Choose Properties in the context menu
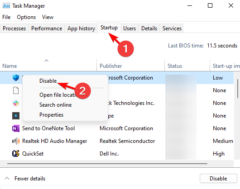Image resolution: width=240 pixels, height=189 pixels. pos(52,115)
